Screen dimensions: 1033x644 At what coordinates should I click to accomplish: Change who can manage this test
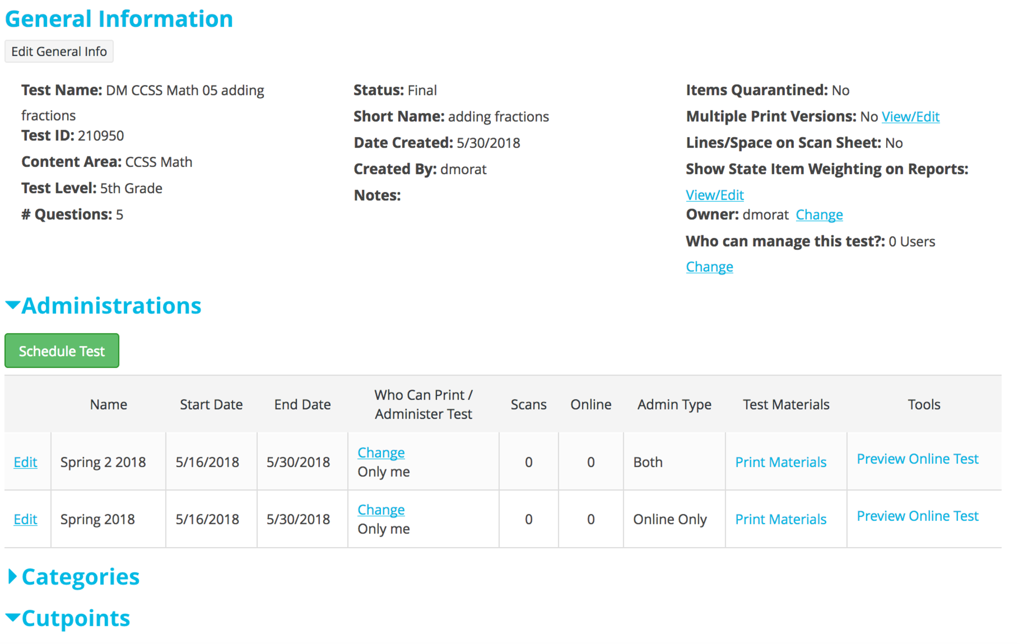point(709,267)
